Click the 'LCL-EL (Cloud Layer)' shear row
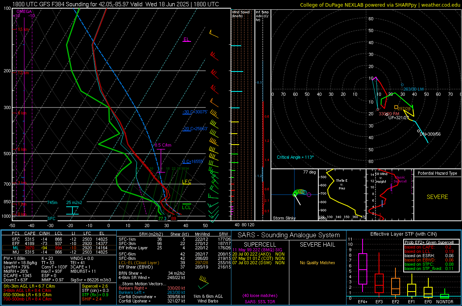The height and width of the screenshot is (306, 462). 174,263
